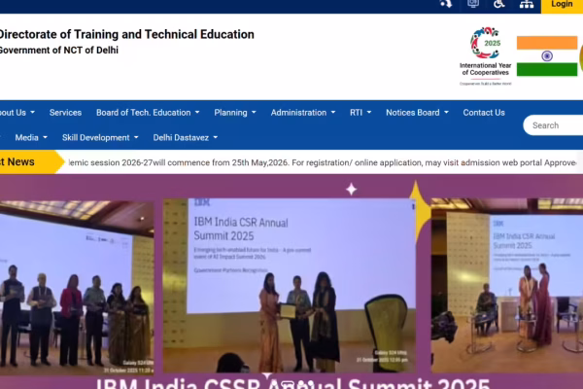
Task: Click the IBM India CSR Annual Summit 2025 caption
Action: (x=293, y=383)
